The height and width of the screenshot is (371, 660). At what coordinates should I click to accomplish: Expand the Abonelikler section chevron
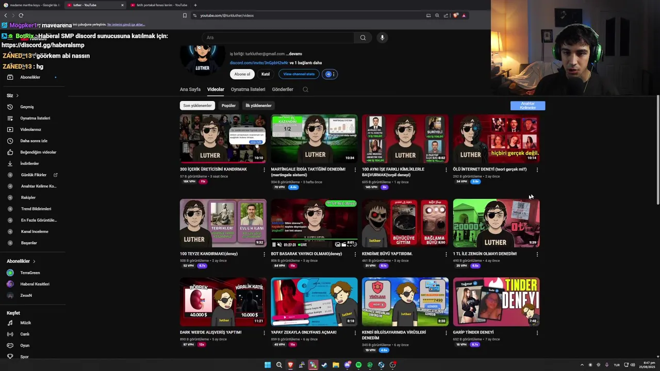point(35,261)
